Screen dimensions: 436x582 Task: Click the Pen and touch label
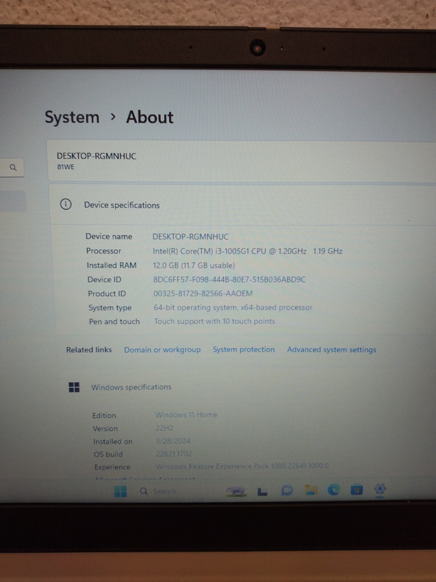114,322
